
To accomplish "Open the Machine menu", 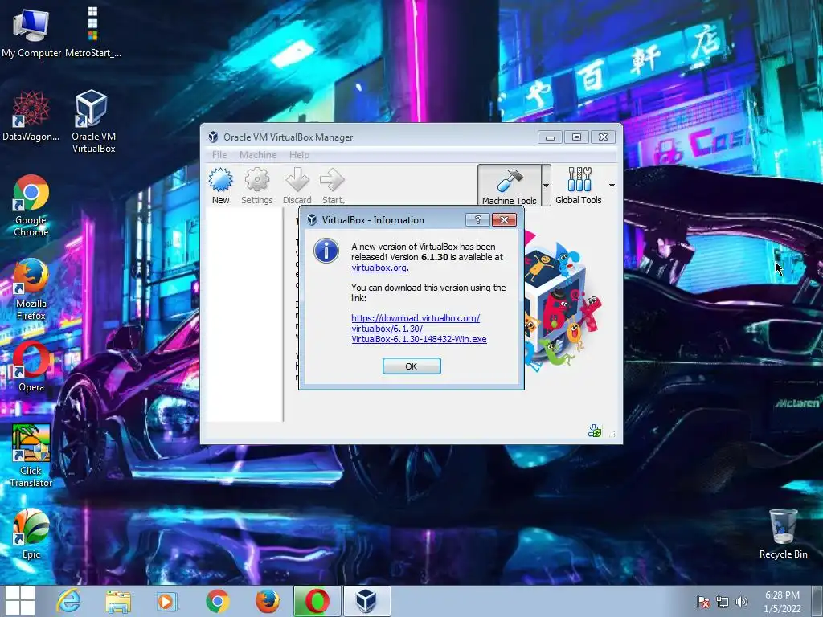I will 258,155.
